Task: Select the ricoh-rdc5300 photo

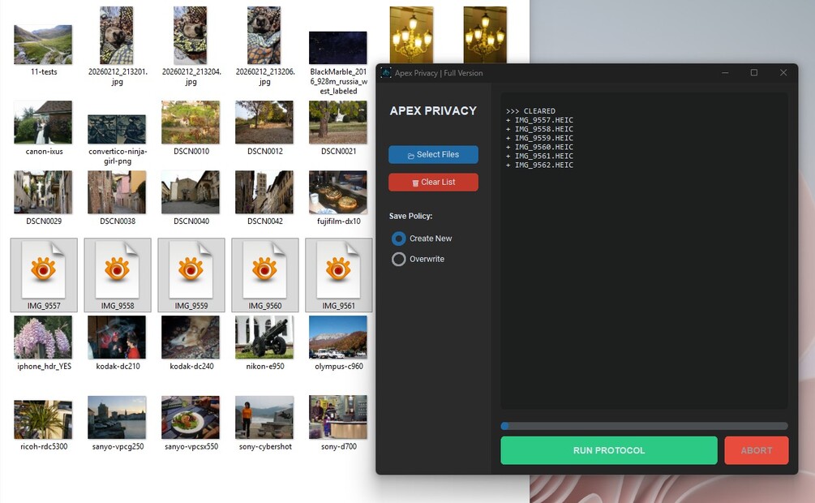Action: click(x=43, y=419)
